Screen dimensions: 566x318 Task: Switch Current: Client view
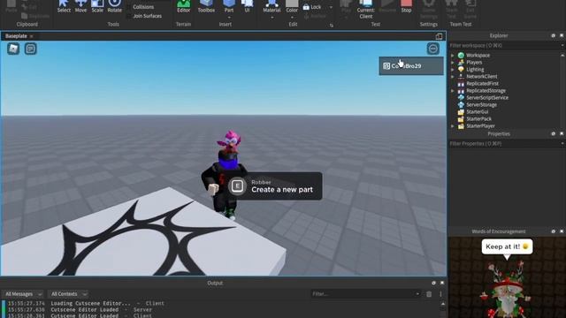[365, 9]
